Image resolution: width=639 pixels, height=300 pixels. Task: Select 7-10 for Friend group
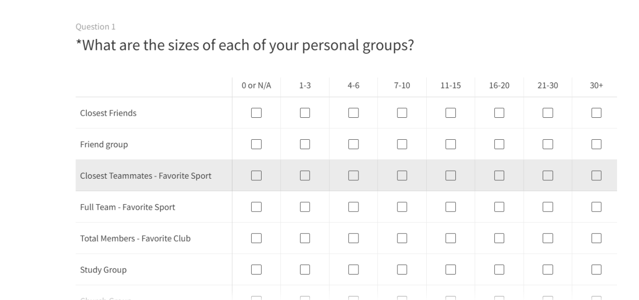[x=402, y=144]
